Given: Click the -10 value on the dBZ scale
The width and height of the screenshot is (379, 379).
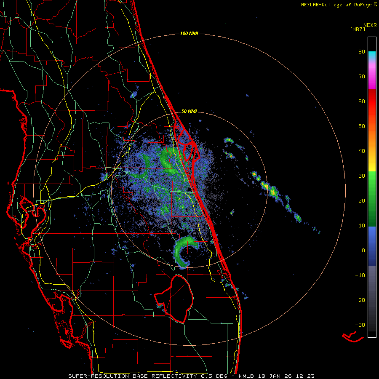Looking at the screenshot, I should point(360,275).
